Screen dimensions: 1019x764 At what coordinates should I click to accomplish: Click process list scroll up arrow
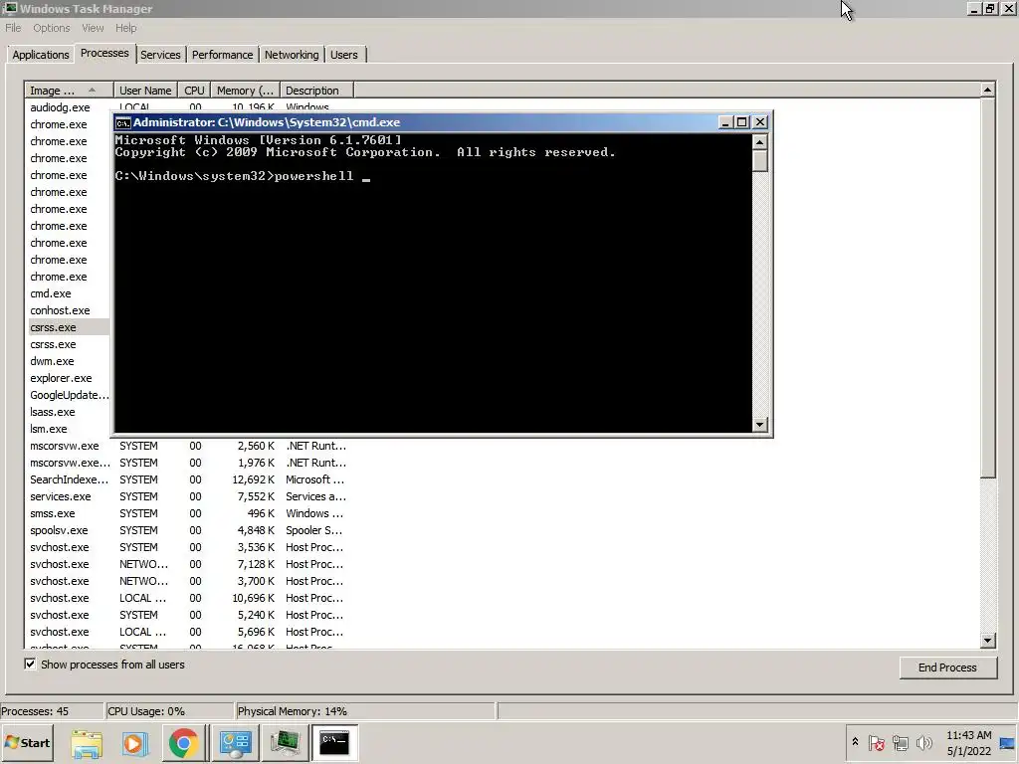(x=988, y=91)
